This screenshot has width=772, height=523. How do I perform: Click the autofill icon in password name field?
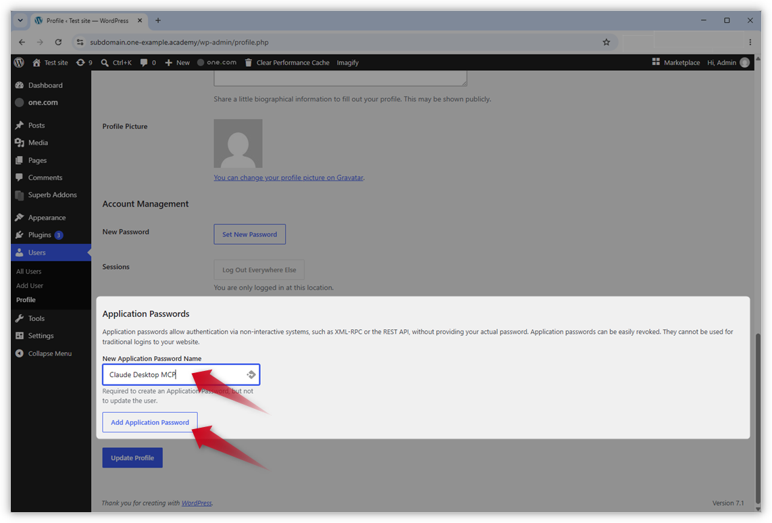(251, 375)
